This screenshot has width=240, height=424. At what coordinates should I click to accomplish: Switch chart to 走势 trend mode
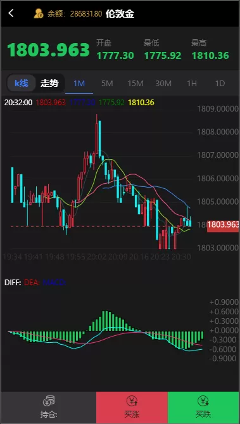click(49, 83)
